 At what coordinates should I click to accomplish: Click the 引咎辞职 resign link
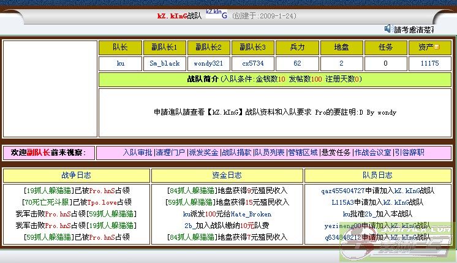409,153
